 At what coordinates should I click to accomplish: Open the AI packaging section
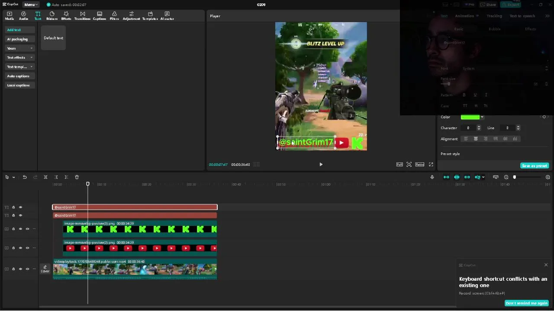pyautogui.click(x=19, y=39)
